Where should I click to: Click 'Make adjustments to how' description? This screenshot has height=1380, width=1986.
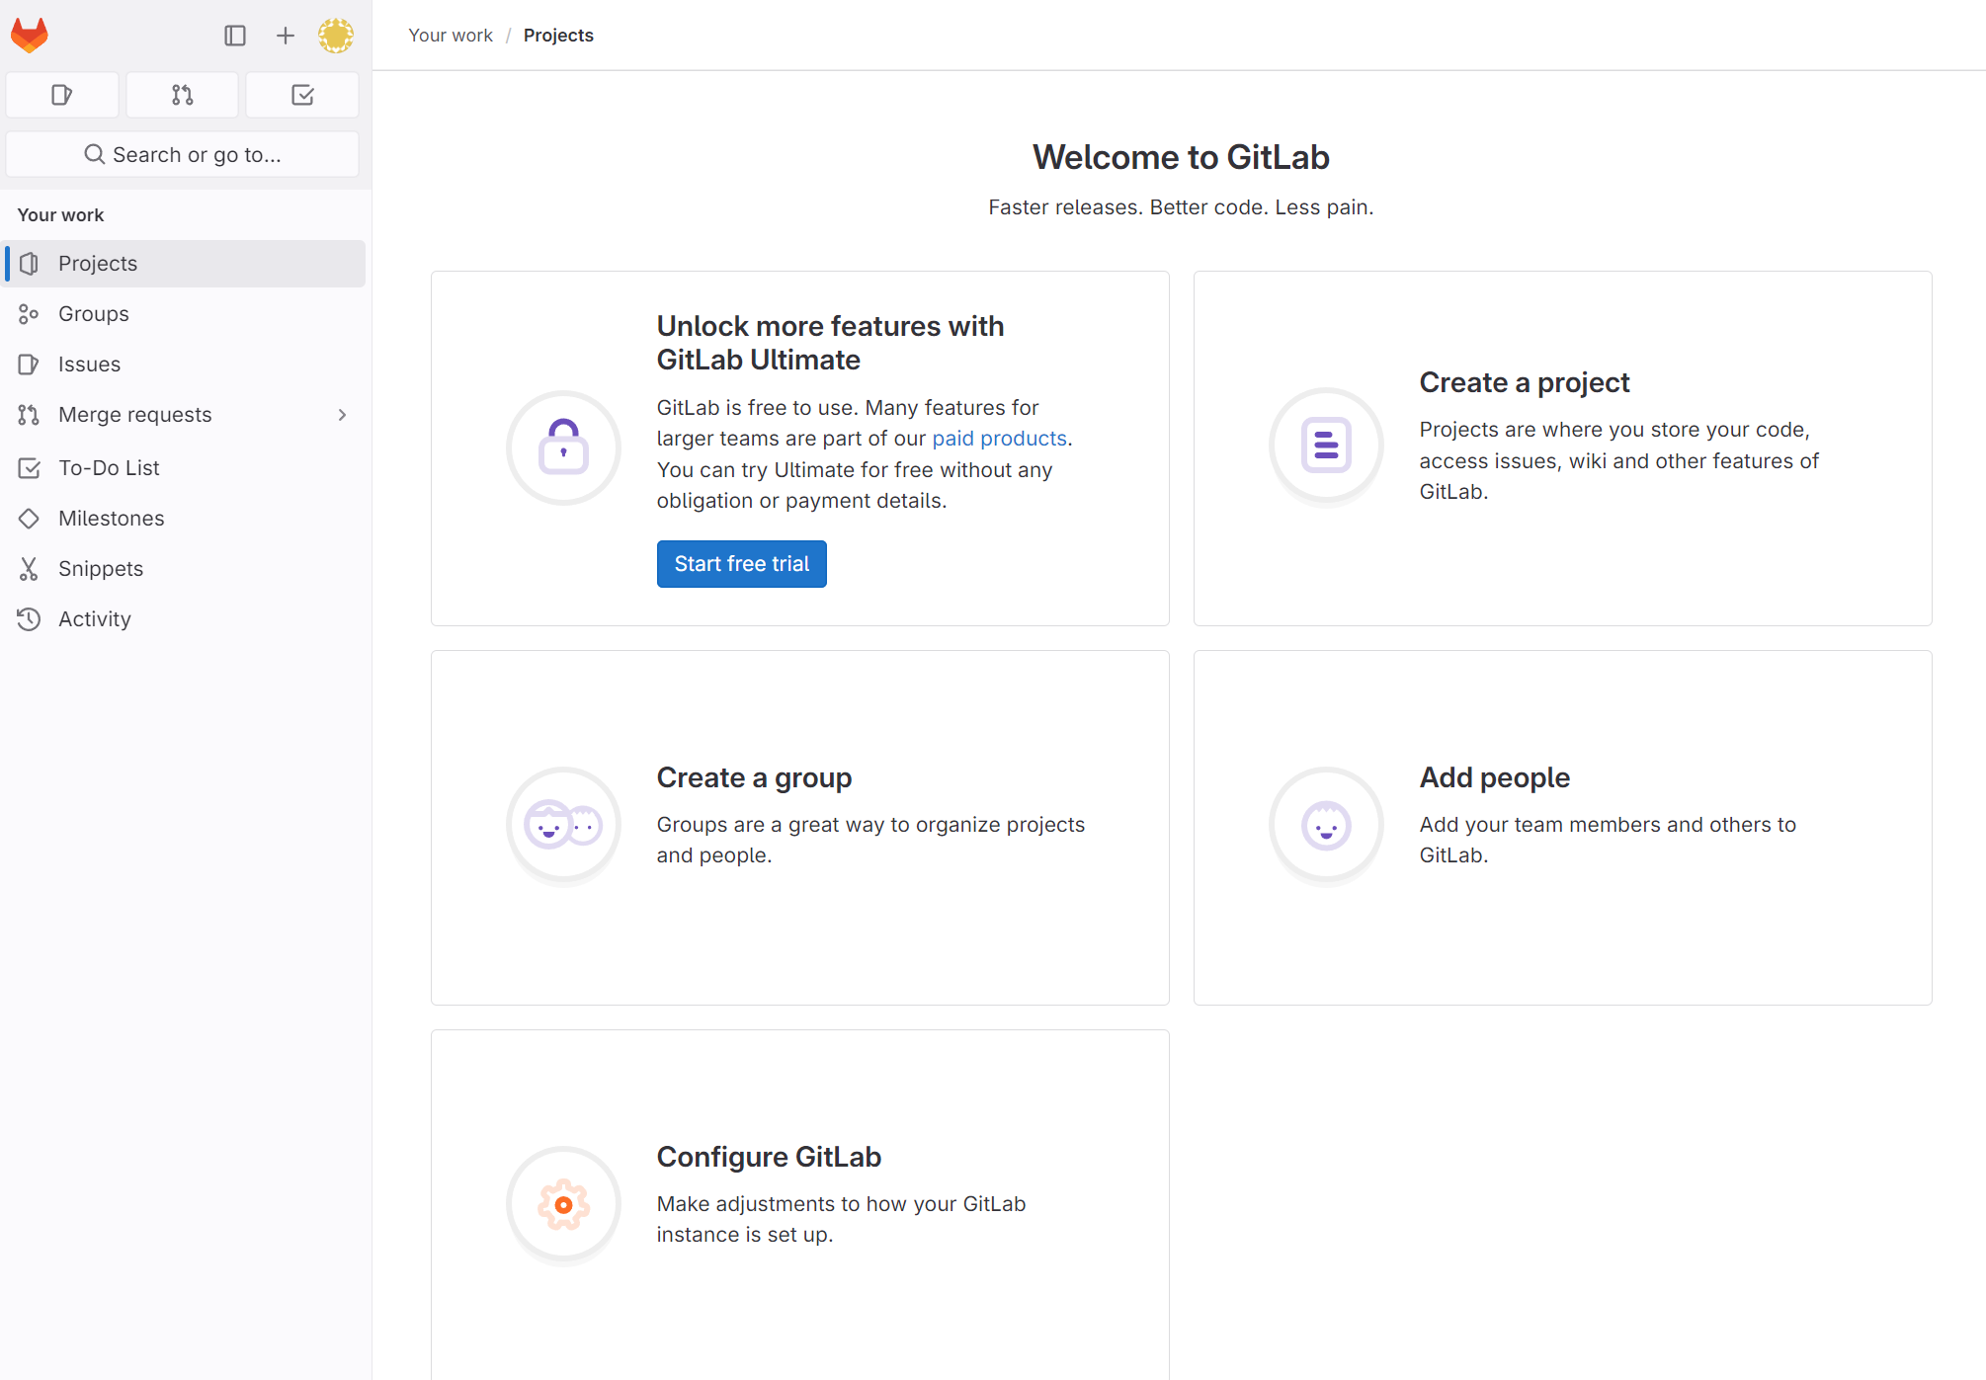(x=841, y=1220)
